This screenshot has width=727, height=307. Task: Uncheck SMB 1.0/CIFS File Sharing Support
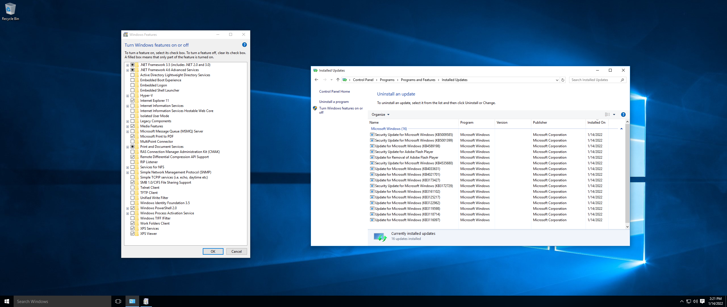[x=132, y=182]
